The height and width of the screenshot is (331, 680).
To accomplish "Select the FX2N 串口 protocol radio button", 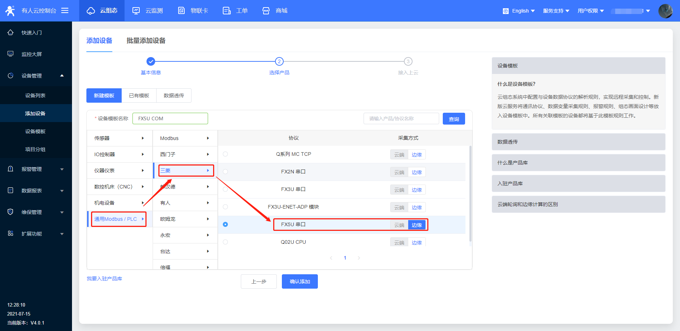I will pos(225,172).
